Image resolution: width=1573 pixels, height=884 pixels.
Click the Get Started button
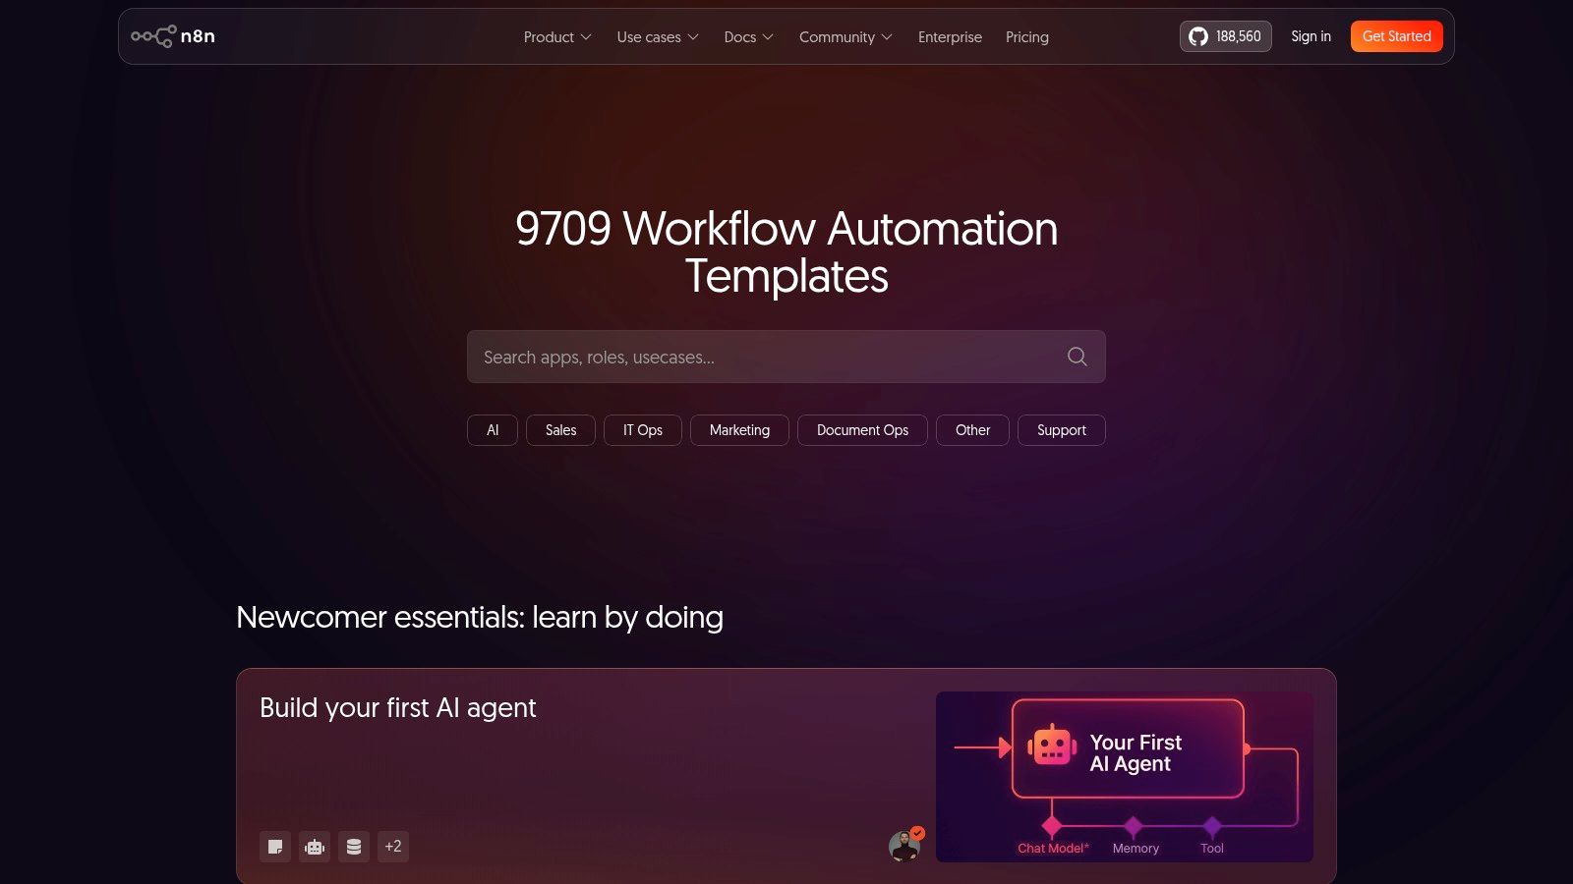[x=1397, y=36]
